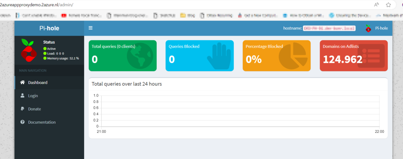Screen dimensions: 403x159
Task: Open the Percentage Blocked card
Action: [x=277, y=56]
